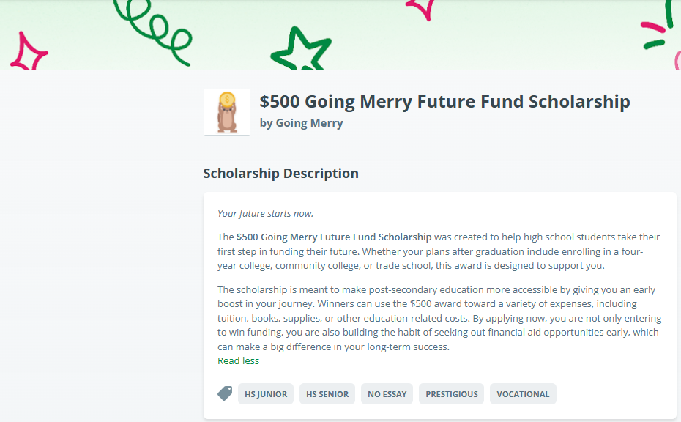Click the NO ESSAY tag chip
681x422 pixels.
[x=387, y=394]
